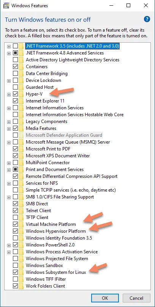The height and width of the screenshot is (307, 155).
Task: Uncheck Windows Subsystem for Linux
Action: pyautogui.click(x=15, y=272)
